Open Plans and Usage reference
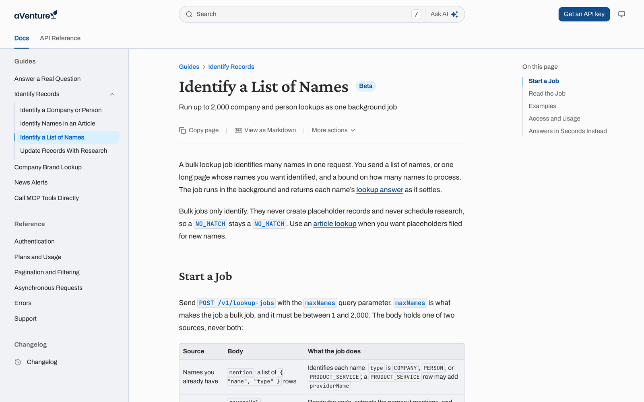This screenshot has height=402, width=644. [x=38, y=257]
